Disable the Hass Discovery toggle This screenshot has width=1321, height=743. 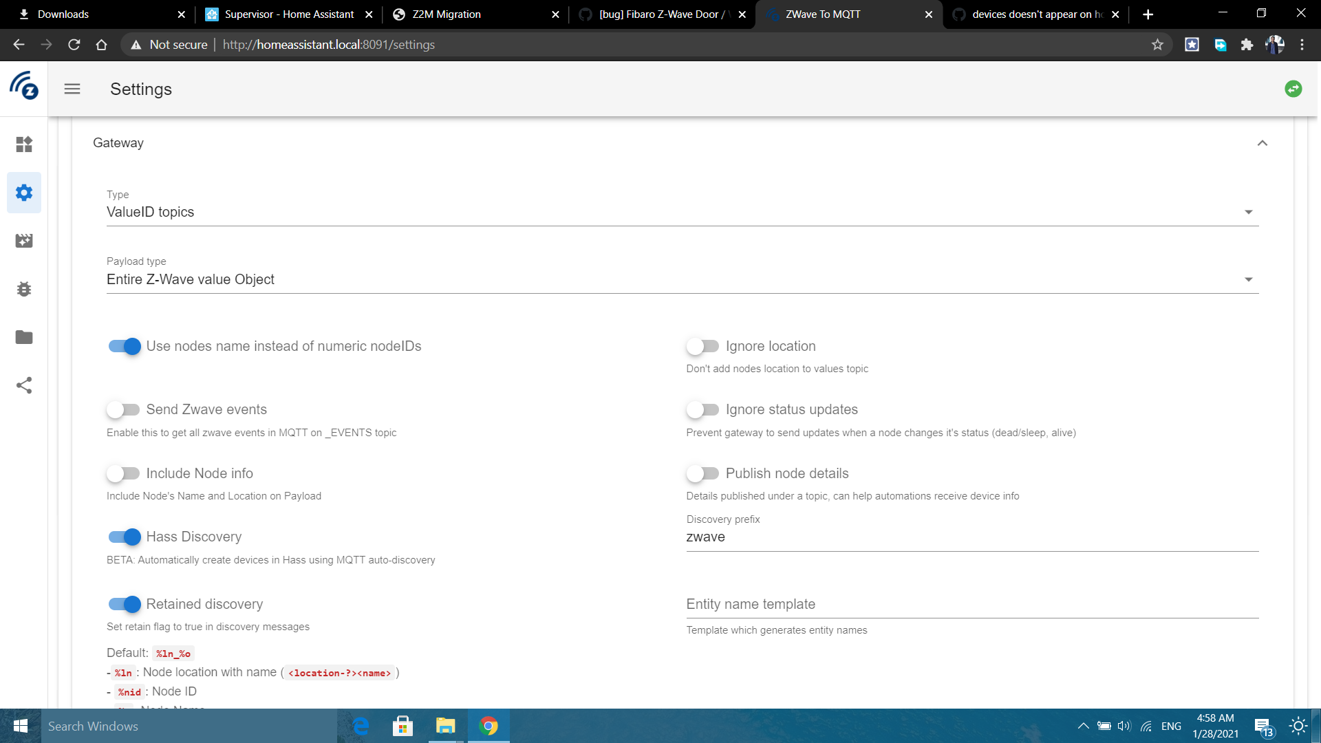[x=124, y=537]
